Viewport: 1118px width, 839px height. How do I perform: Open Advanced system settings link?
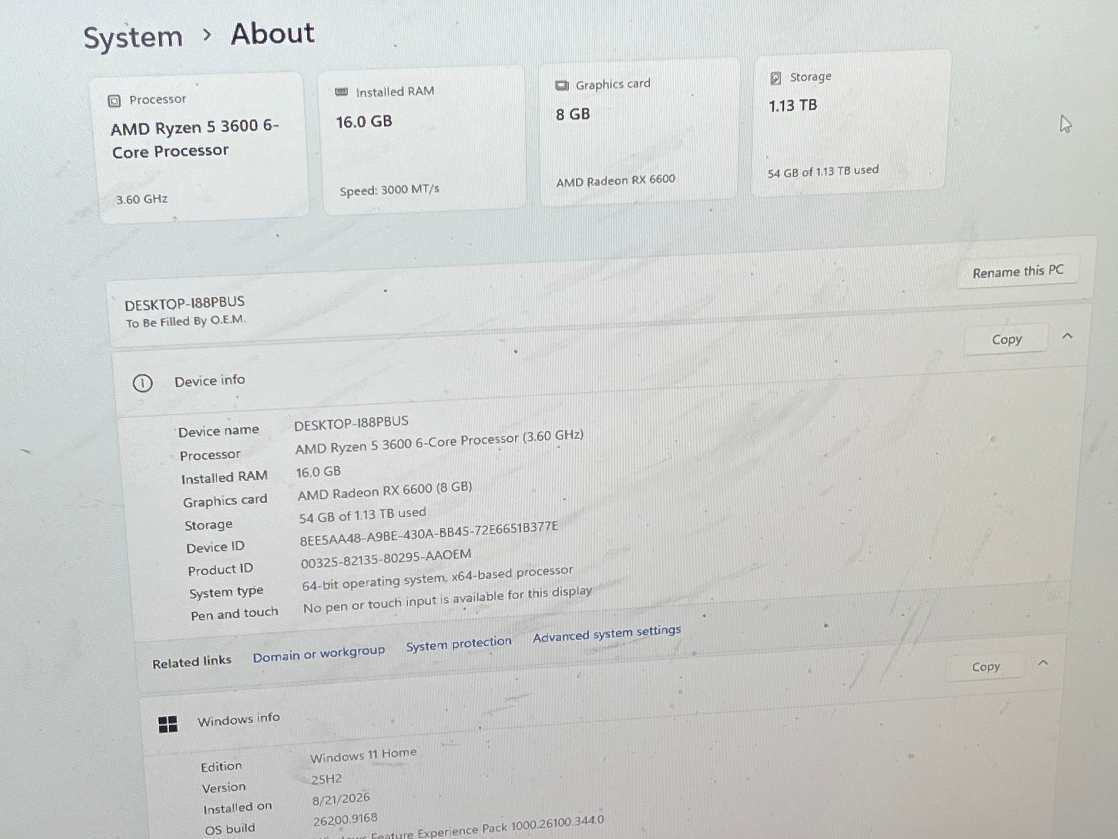click(x=606, y=634)
